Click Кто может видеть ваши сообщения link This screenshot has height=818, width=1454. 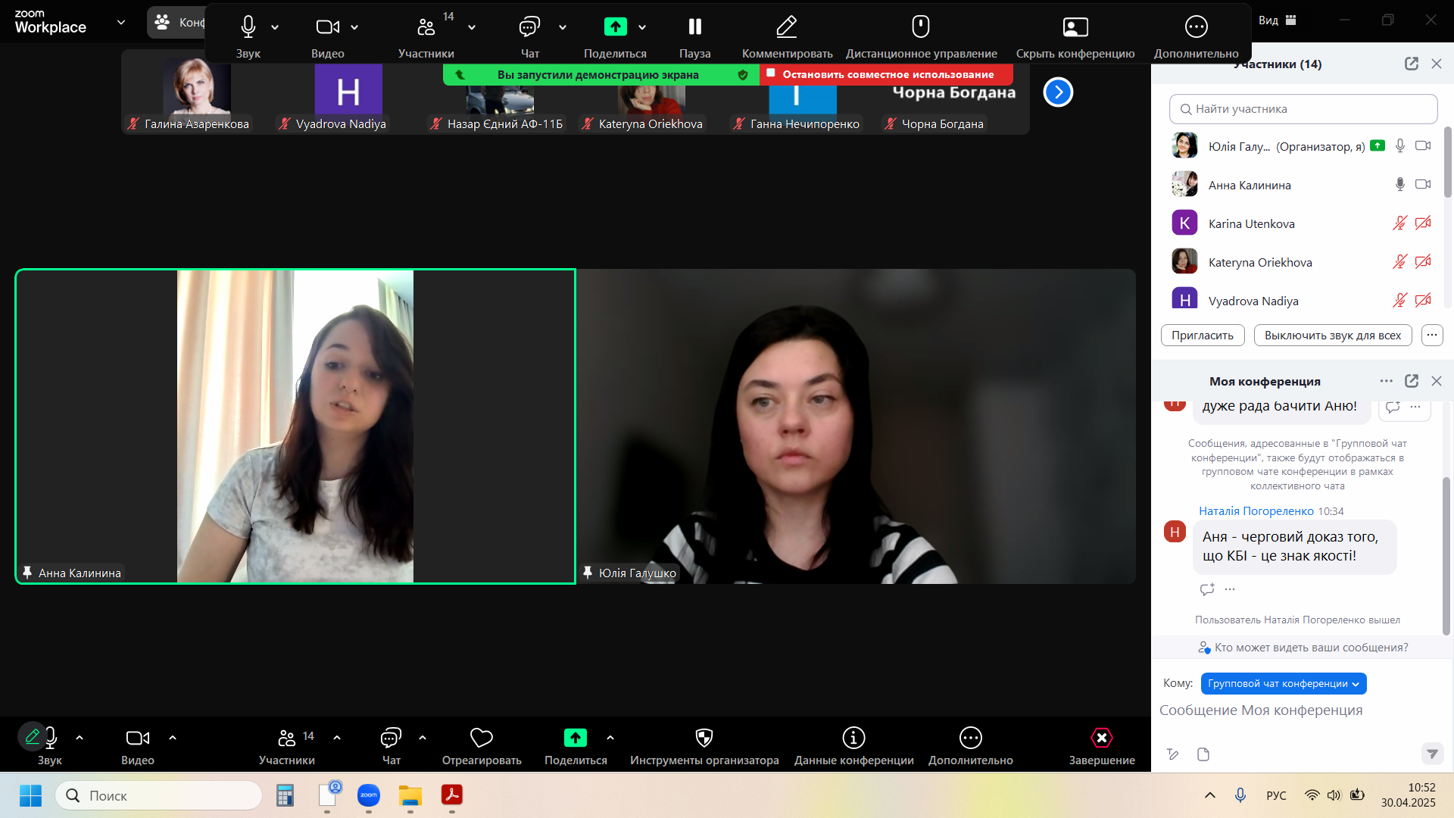click(x=1303, y=648)
